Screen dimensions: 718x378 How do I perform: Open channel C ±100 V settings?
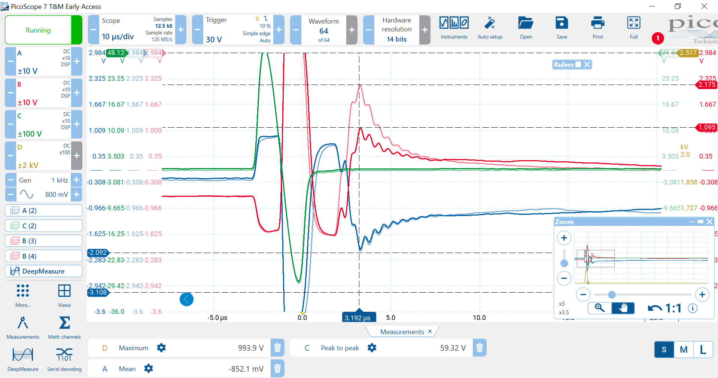tap(43, 124)
